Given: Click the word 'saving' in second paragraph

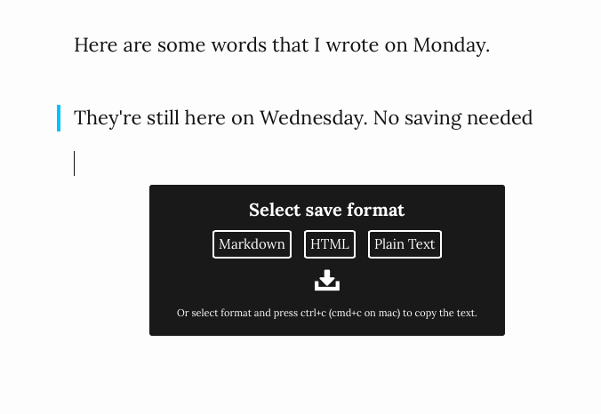Looking at the screenshot, I should (x=433, y=118).
